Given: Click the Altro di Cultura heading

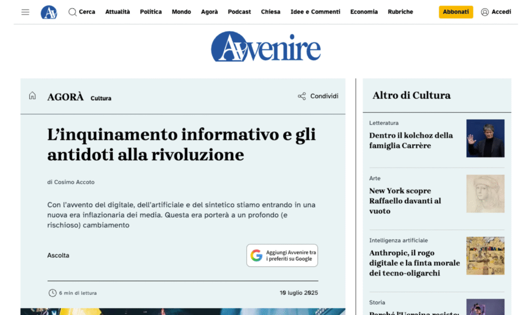Looking at the screenshot, I should pyautogui.click(x=411, y=95).
